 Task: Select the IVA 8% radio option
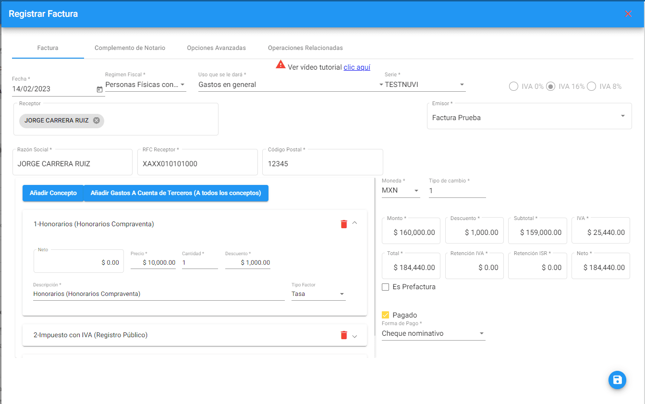point(591,86)
